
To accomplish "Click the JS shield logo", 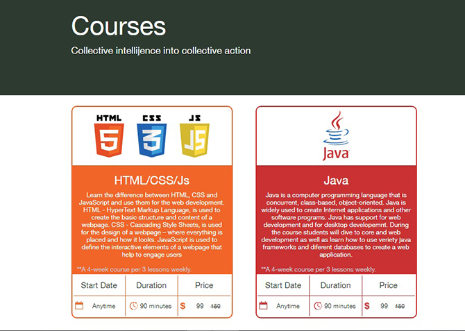I will point(194,136).
